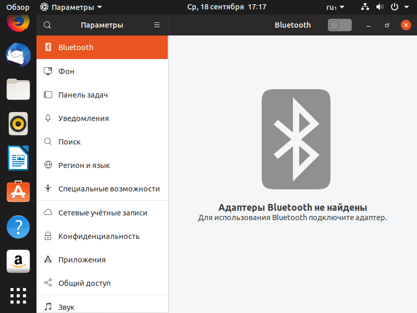Click the network status icon in top bar
Screen dimensions: 417x313
365,7
